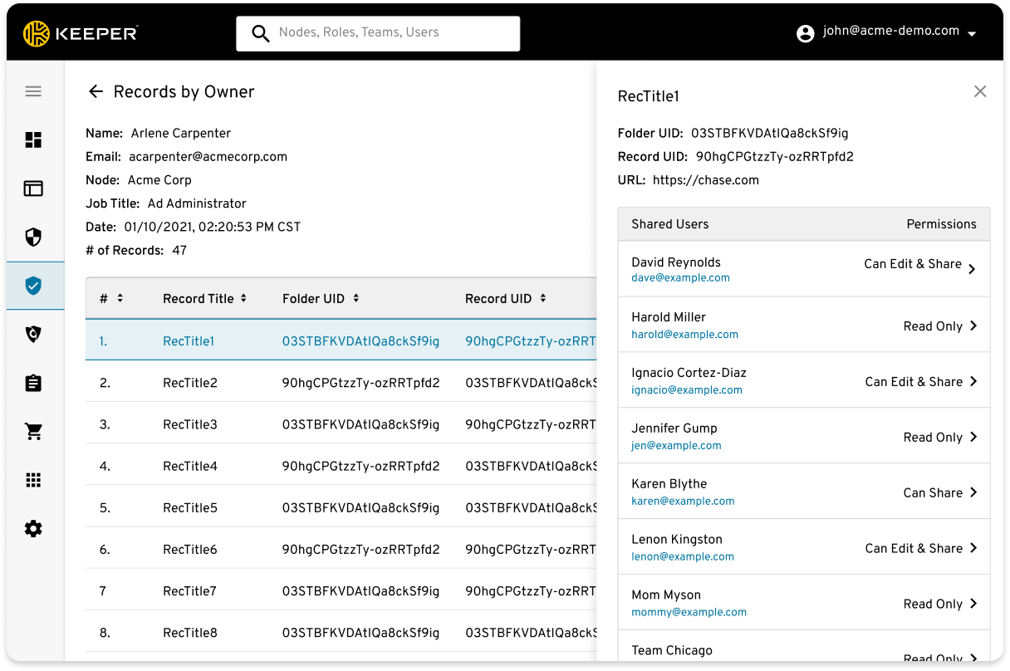
Task: Click Karen Blythe's Can Share permission
Action: point(933,492)
